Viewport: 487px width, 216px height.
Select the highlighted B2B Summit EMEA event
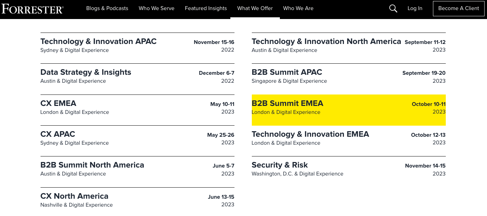point(349,110)
